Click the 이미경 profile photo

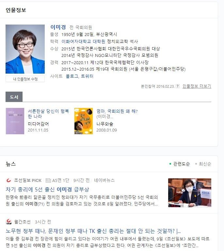click(25, 49)
